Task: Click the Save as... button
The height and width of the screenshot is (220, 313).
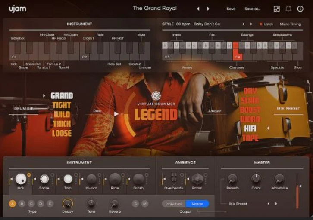Action: (x=252, y=9)
